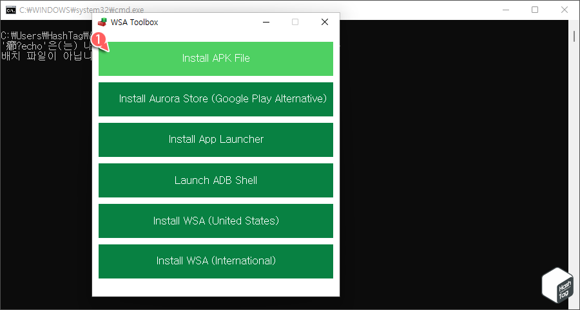The width and height of the screenshot is (580, 310).
Task: Click the Install APK File button
Action: click(216, 59)
